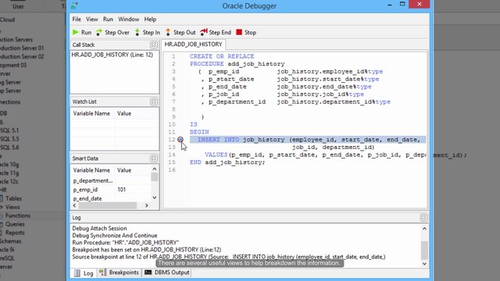Click Step Over in the debugger toolbar
The width and height of the screenshot is (500, 281).
tap(112, 33)
